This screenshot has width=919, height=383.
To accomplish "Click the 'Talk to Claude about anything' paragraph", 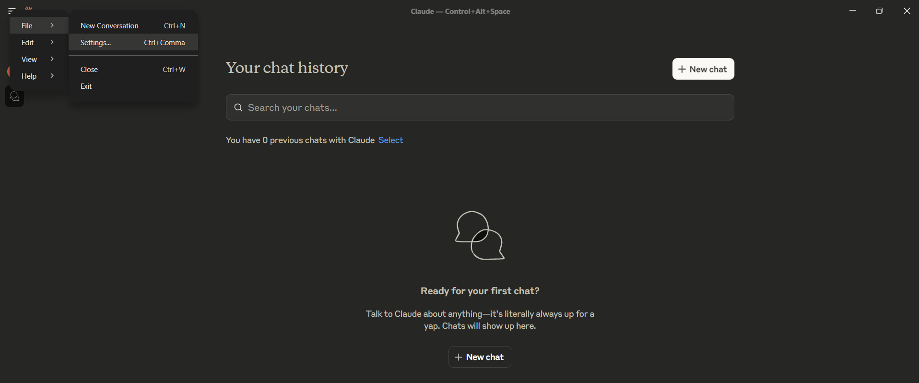I will (480, 320).
